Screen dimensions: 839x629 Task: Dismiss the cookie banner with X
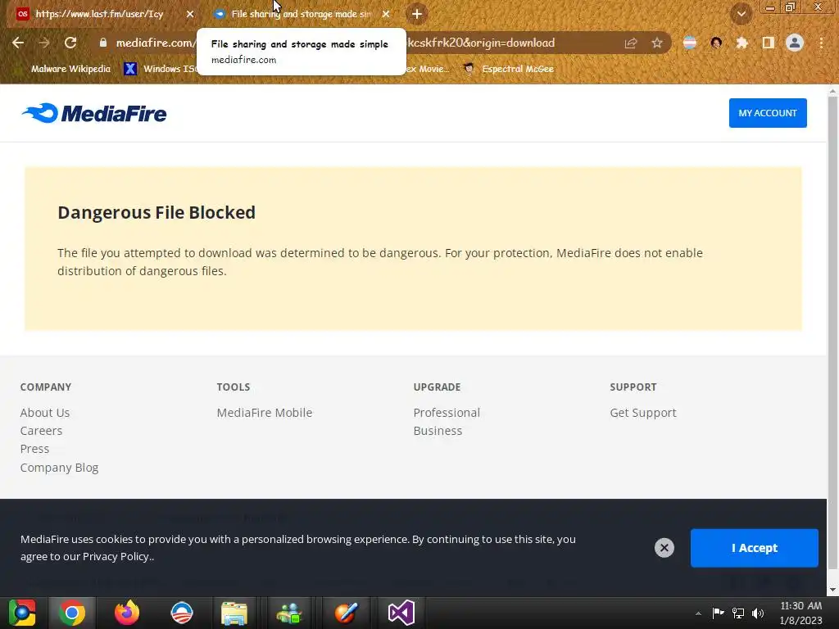point(664,548)
